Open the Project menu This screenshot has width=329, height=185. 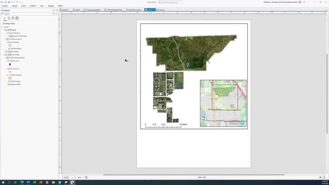[x=5, y=6]
